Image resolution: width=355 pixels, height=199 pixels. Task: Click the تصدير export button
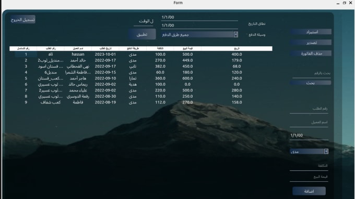311,43
